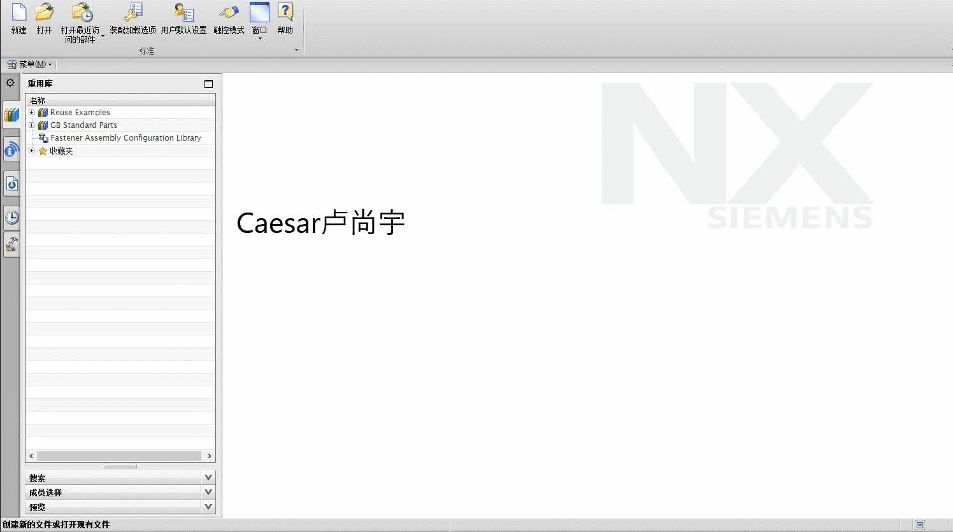Open toolbar options arrow beside 标准 group
The image size is (953, 532).
(x=296, y=50)
